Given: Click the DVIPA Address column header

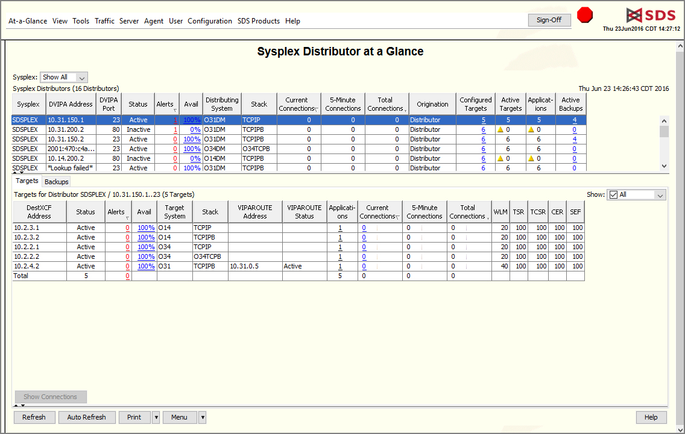Looking at the screenshot, I should pos(71,104).
